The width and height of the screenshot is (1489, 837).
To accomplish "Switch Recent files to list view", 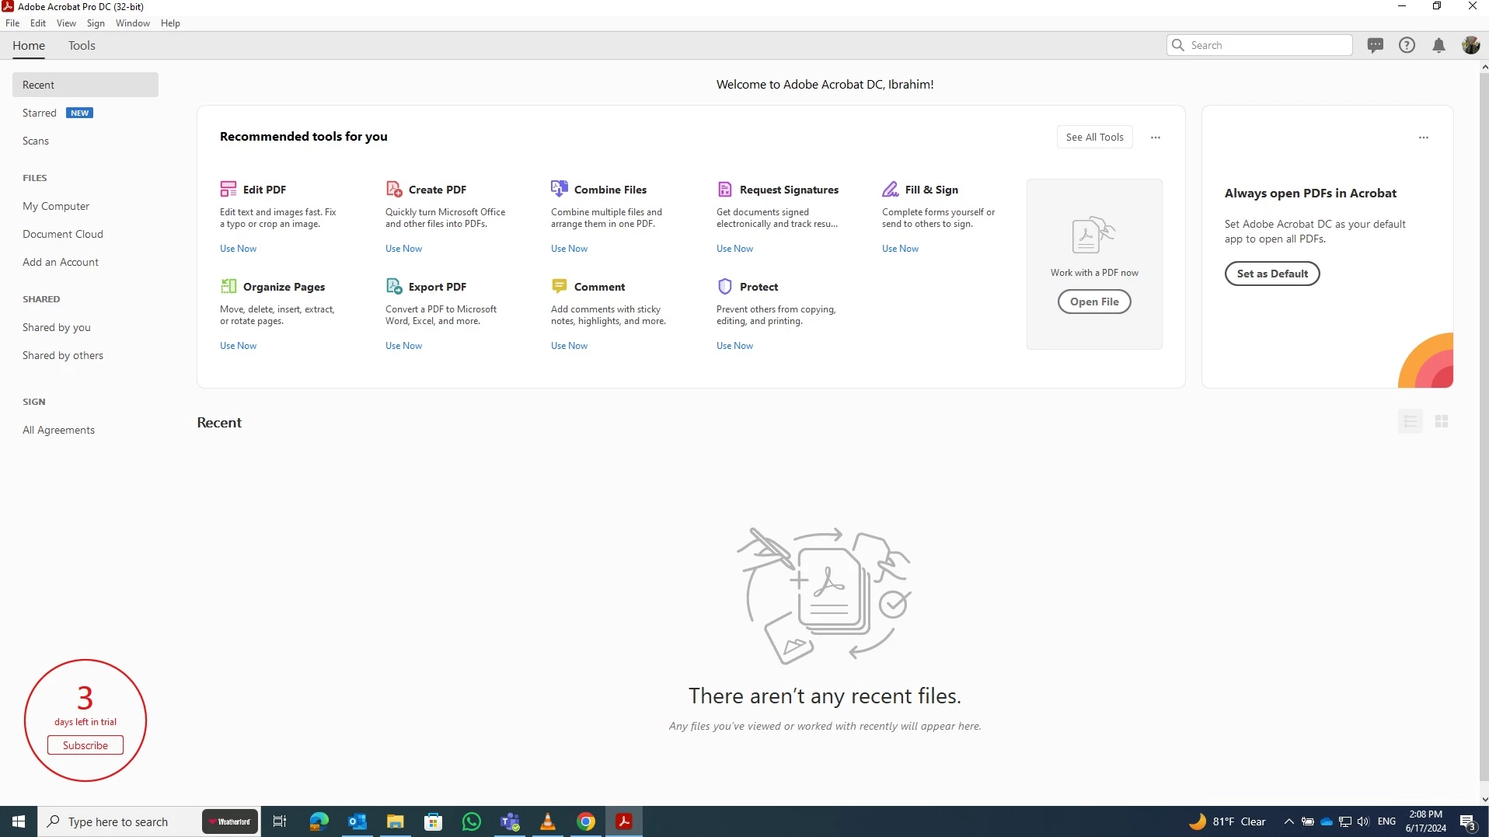I will (x=1410, y=421).
